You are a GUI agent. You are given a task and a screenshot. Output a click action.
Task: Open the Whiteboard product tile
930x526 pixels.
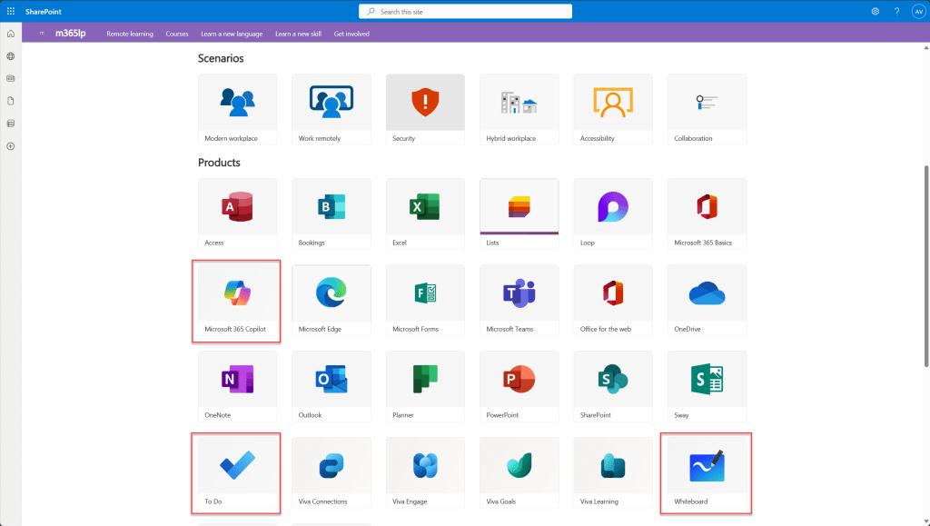(706, 473)
